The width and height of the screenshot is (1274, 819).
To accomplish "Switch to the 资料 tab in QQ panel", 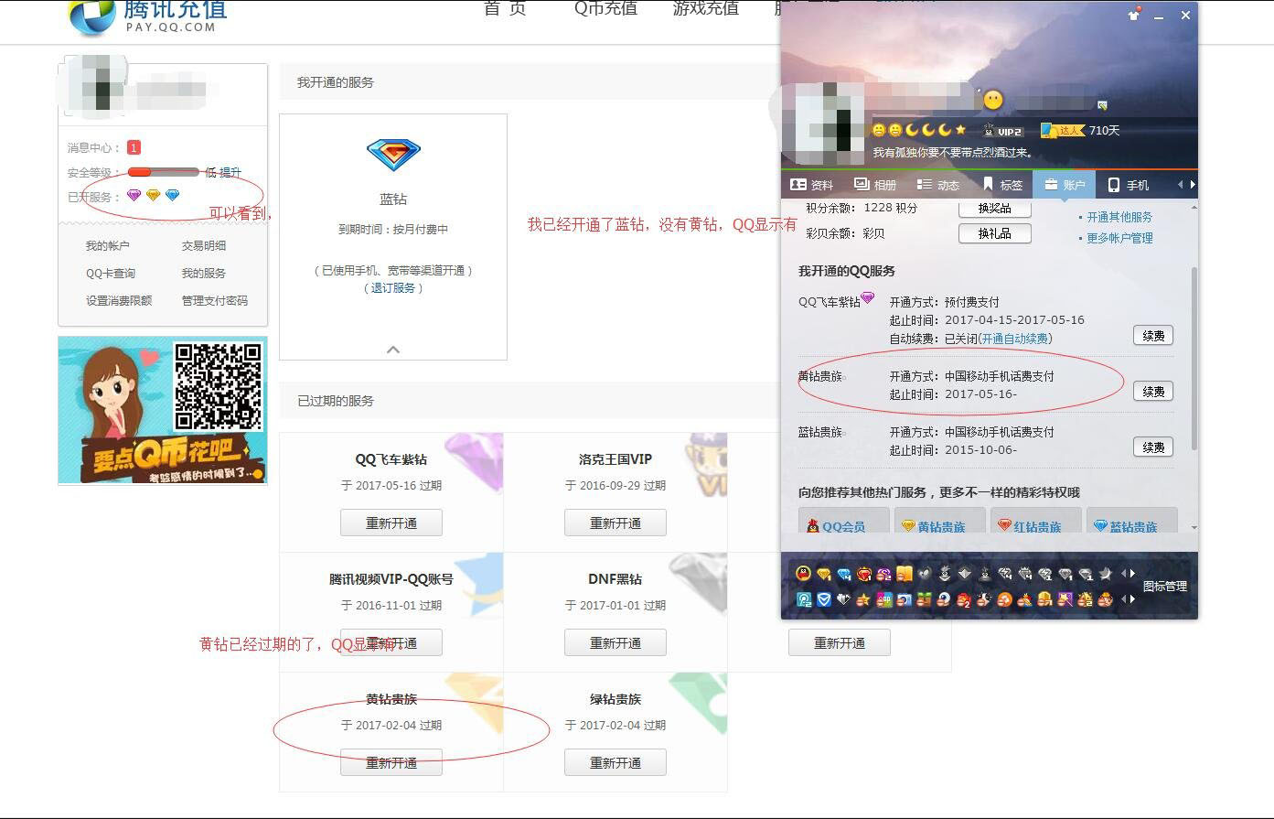I will click(x=812, y=184).
